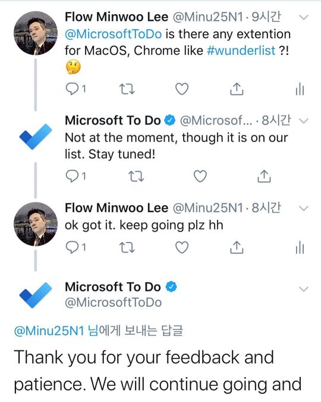Expand chevron menu on the final Microsoft To Do tweet
Viewport: 321px width, 402px height.
coord(304,289)
